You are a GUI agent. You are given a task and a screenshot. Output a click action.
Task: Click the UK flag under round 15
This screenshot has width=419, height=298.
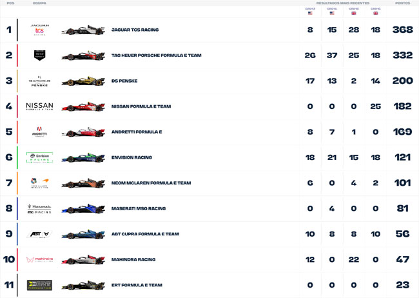(354, 13)
